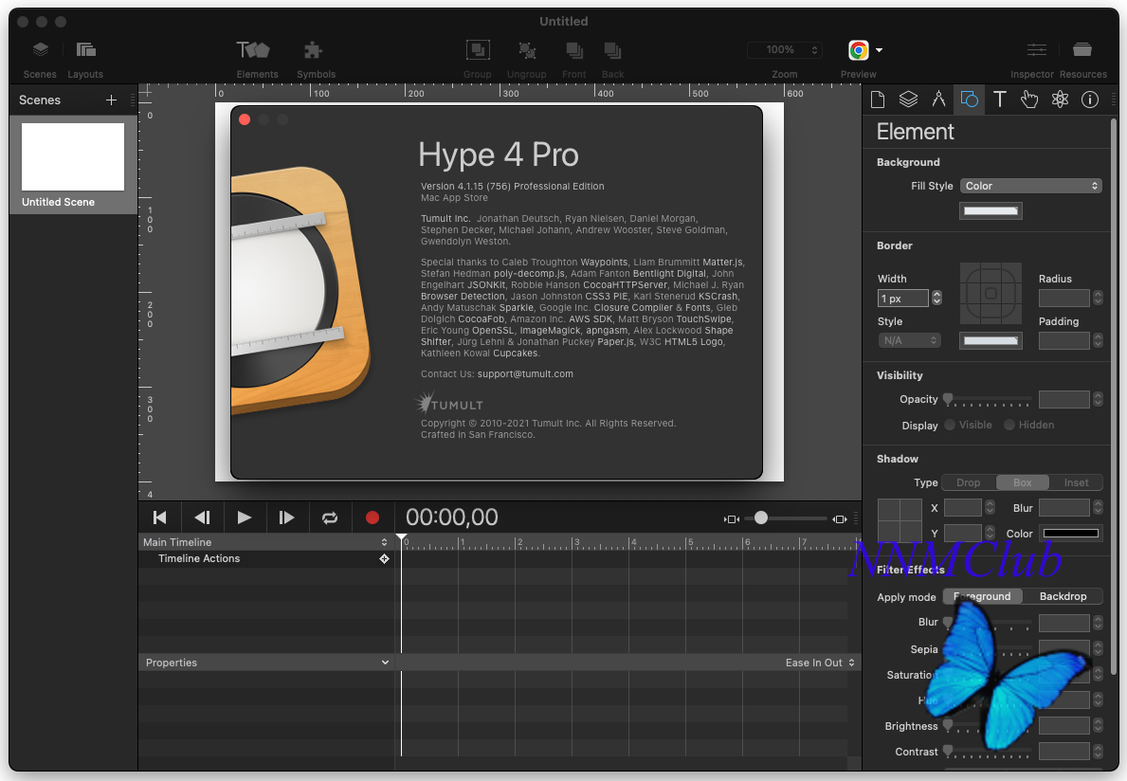Image resolution: width=1127 pixels, height=781 pixels.
Task: Add a new scene with plus icon
Action: (111, 100)
